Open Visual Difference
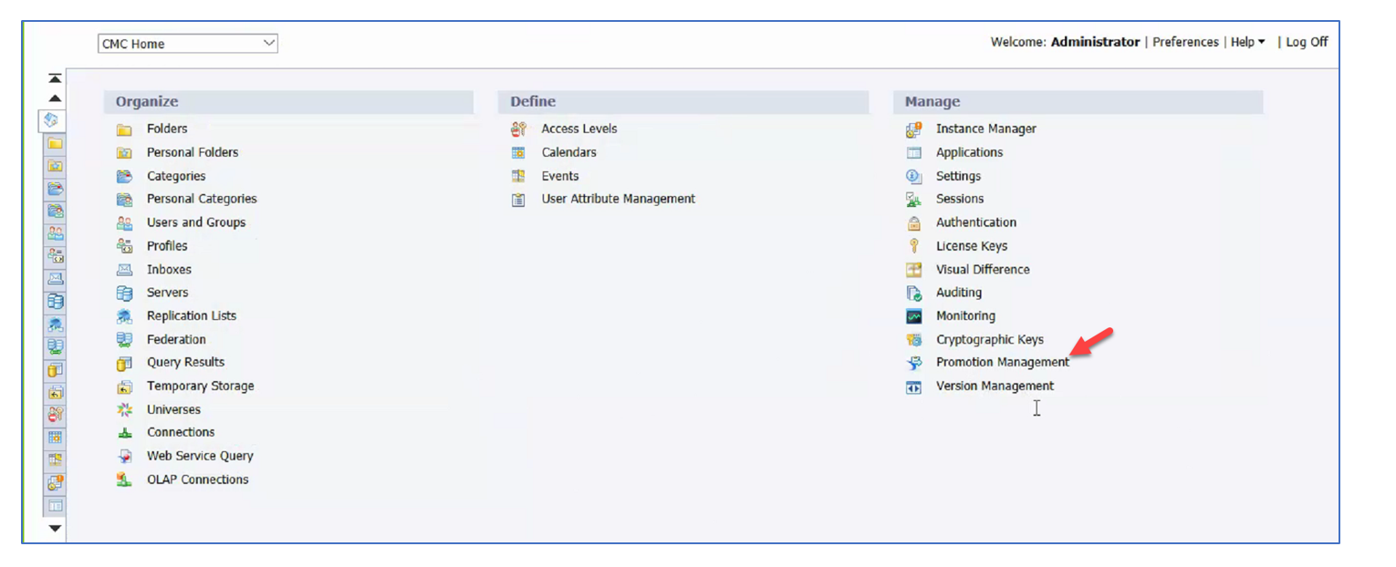 (x=983, y=269)
